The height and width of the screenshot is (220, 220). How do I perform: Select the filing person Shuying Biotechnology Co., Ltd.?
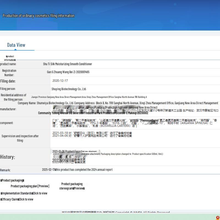point(69,89)
